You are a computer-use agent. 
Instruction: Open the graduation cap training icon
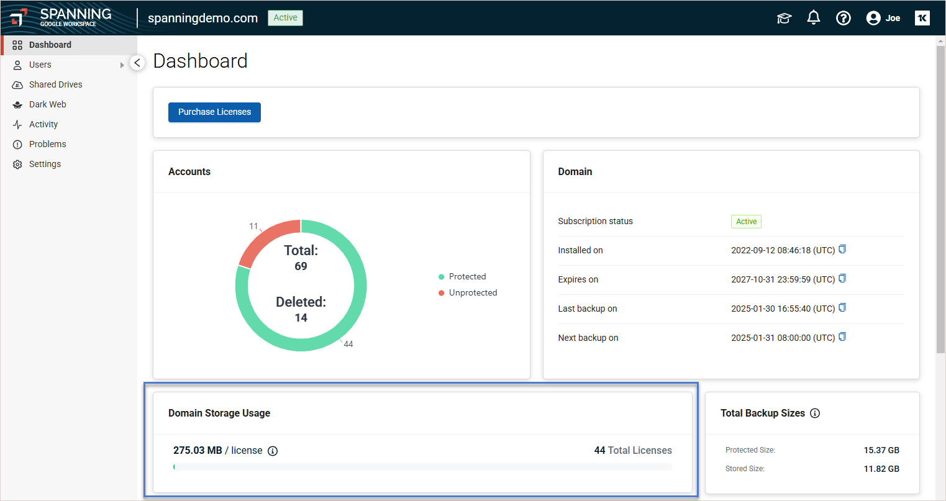click(784, 18)
